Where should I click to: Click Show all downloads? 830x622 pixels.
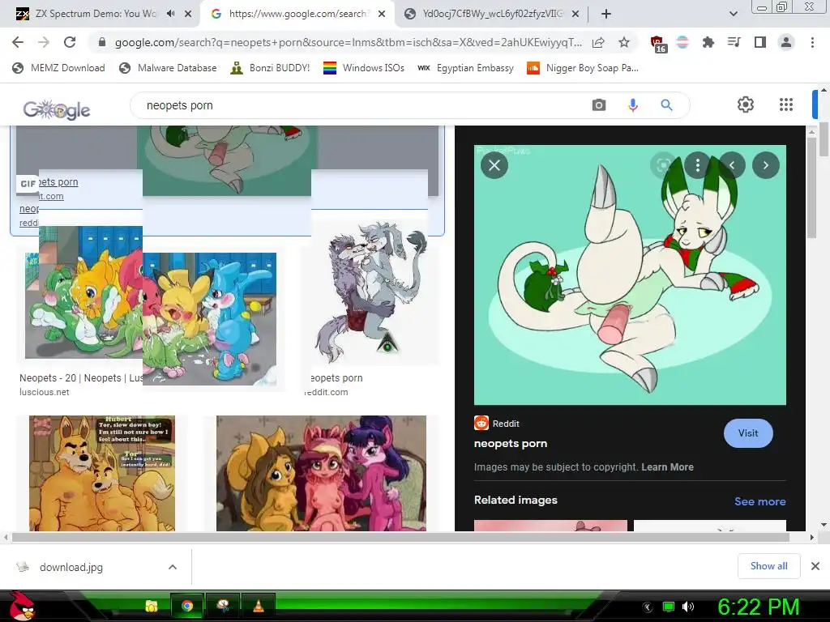(768, 566)
